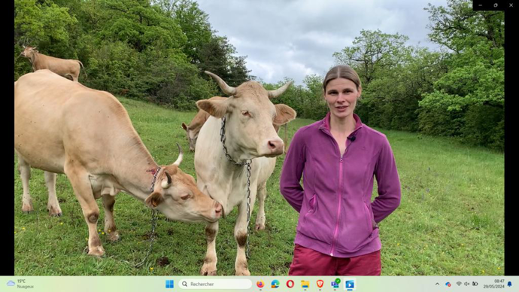
Task: Open Microsoft Teams taskbar icon
Action: click(x=335, y=284)
